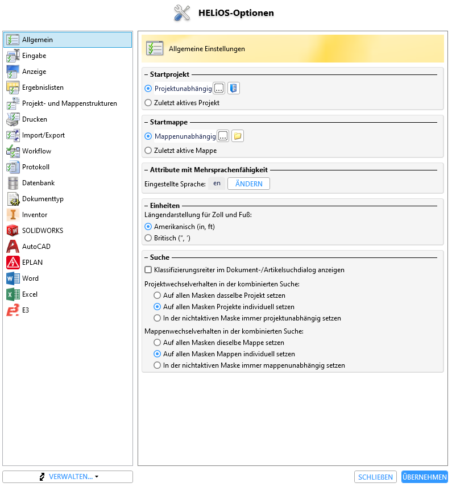The height and width of the screenshot is (487, 452).
Task: Click the Anzeige monitor icon
Action: pyautogui.click(x=13, y=72)
